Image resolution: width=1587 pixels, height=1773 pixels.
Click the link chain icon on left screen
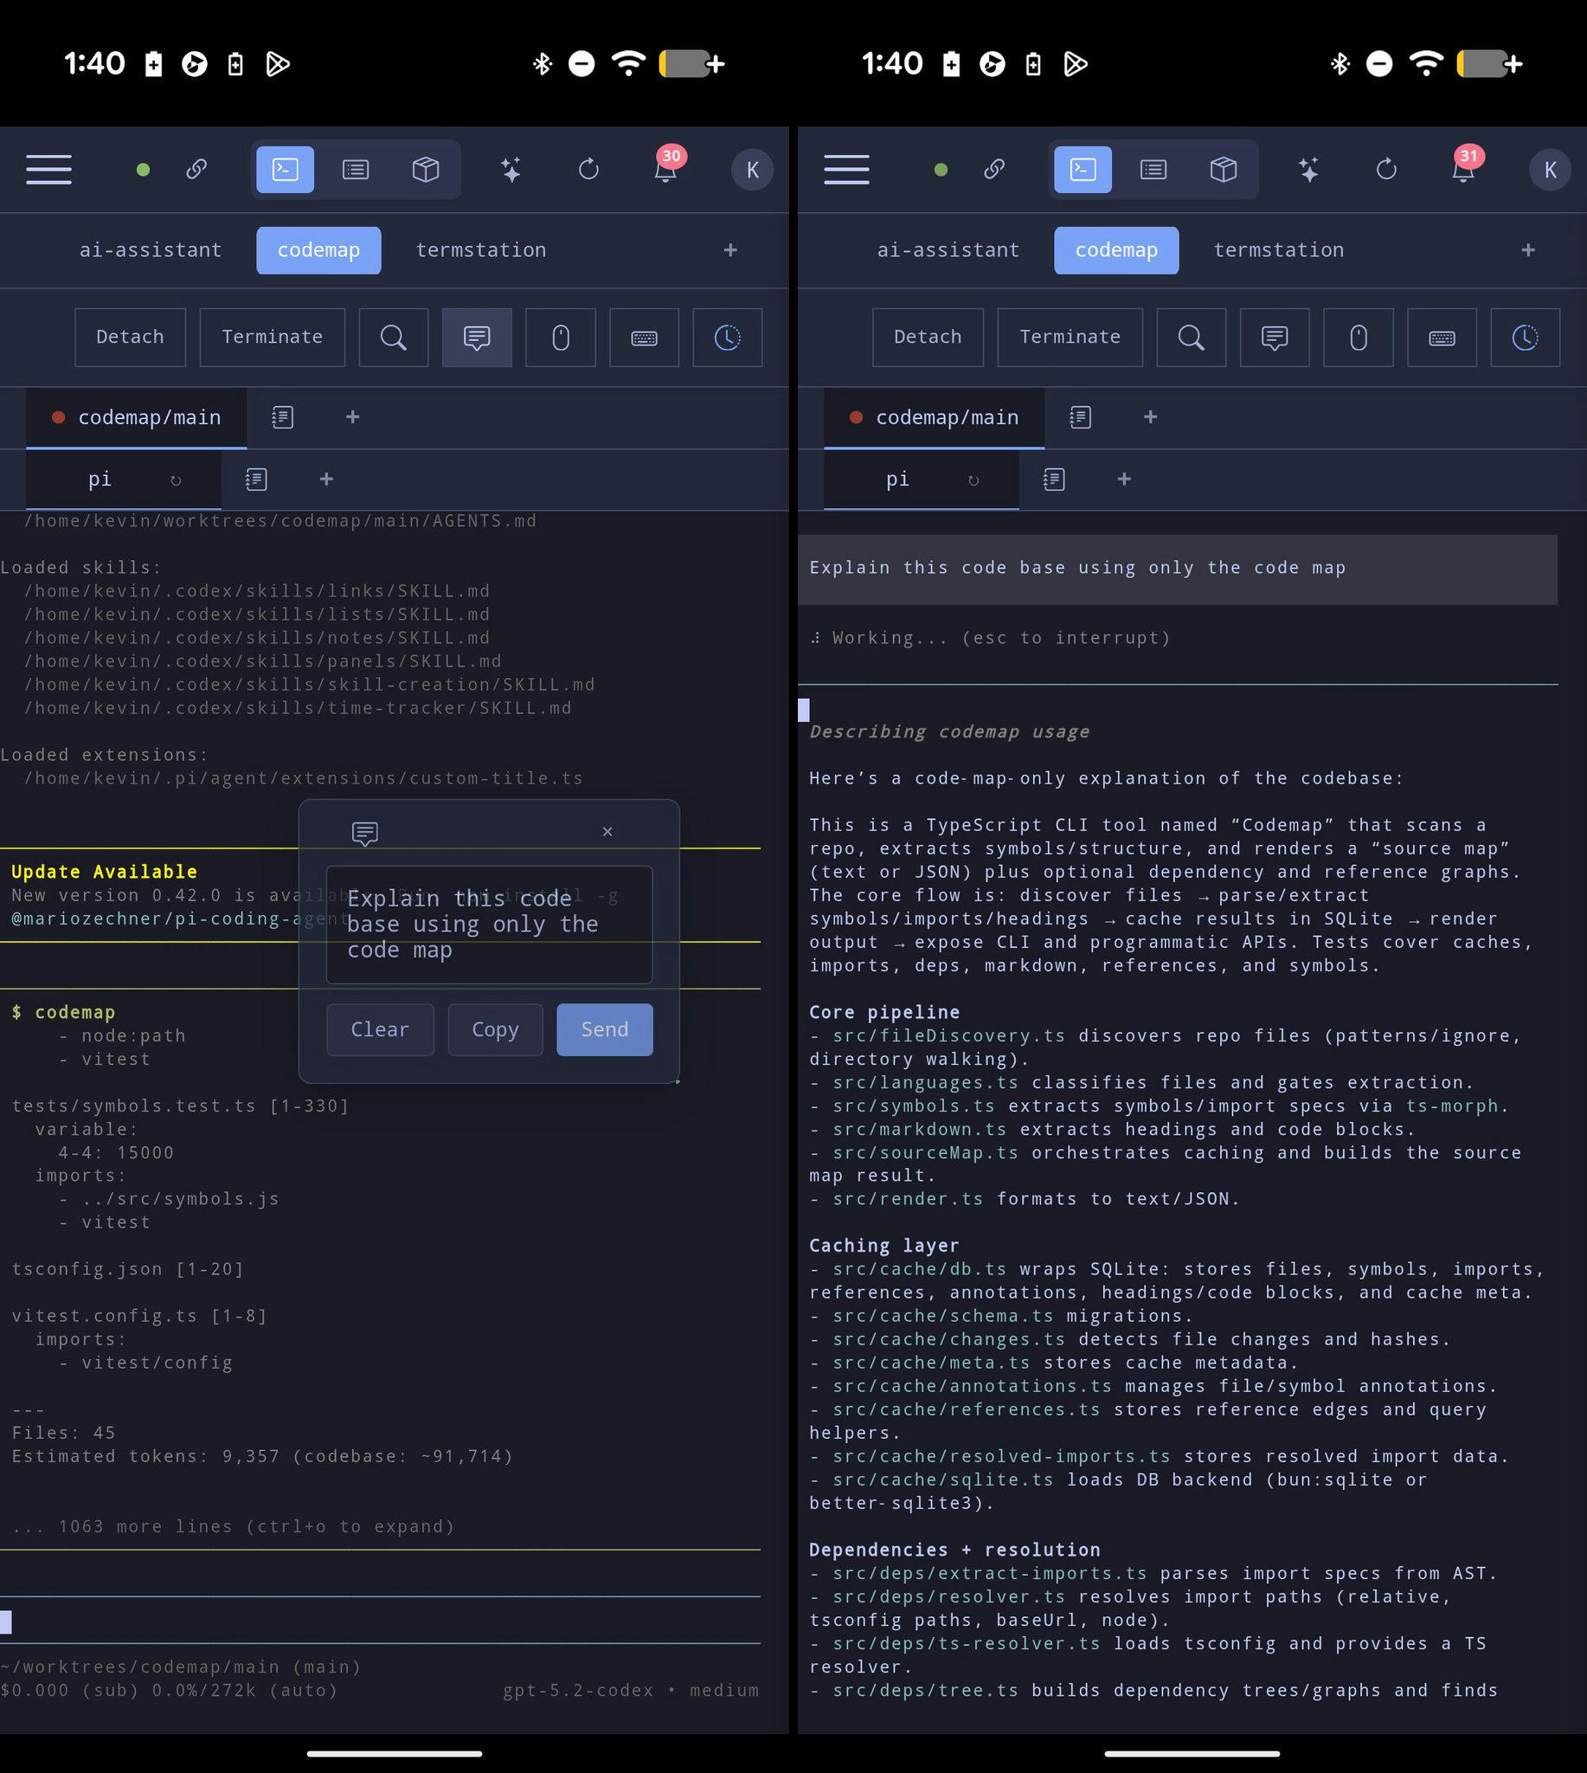coord(196,170)
